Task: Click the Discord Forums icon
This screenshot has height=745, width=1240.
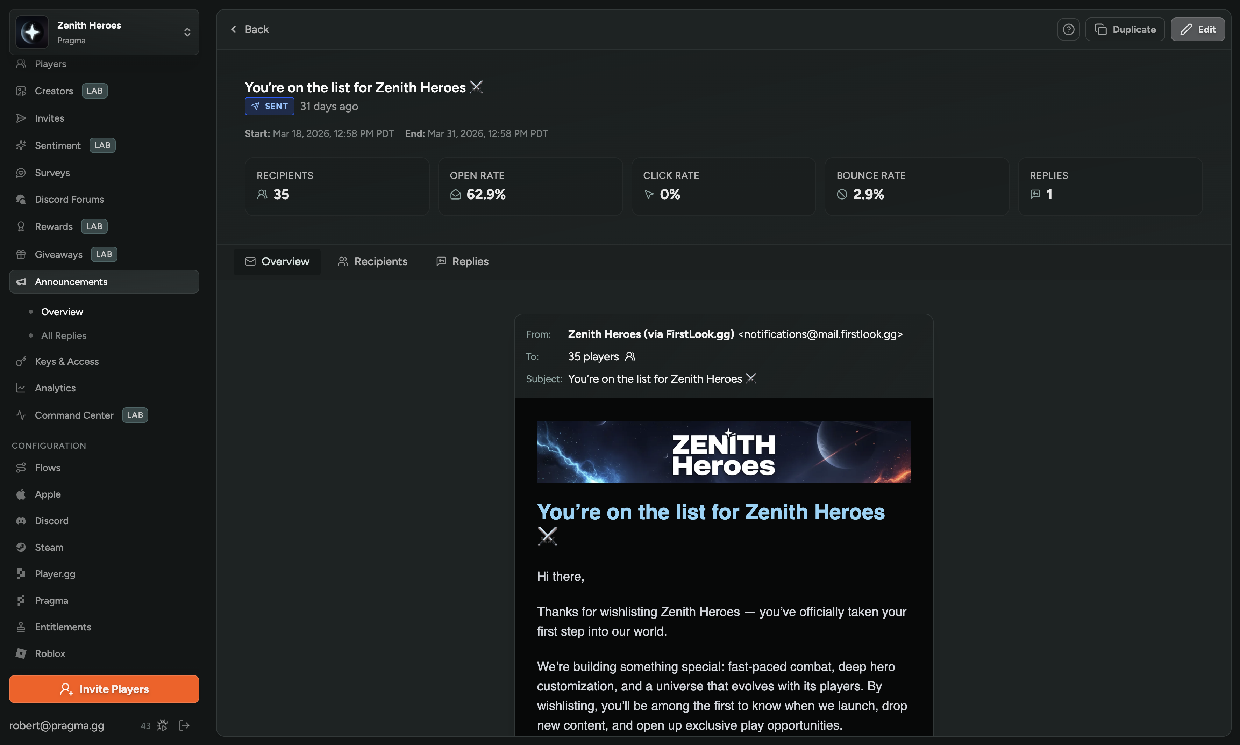Action: [21, 199]
